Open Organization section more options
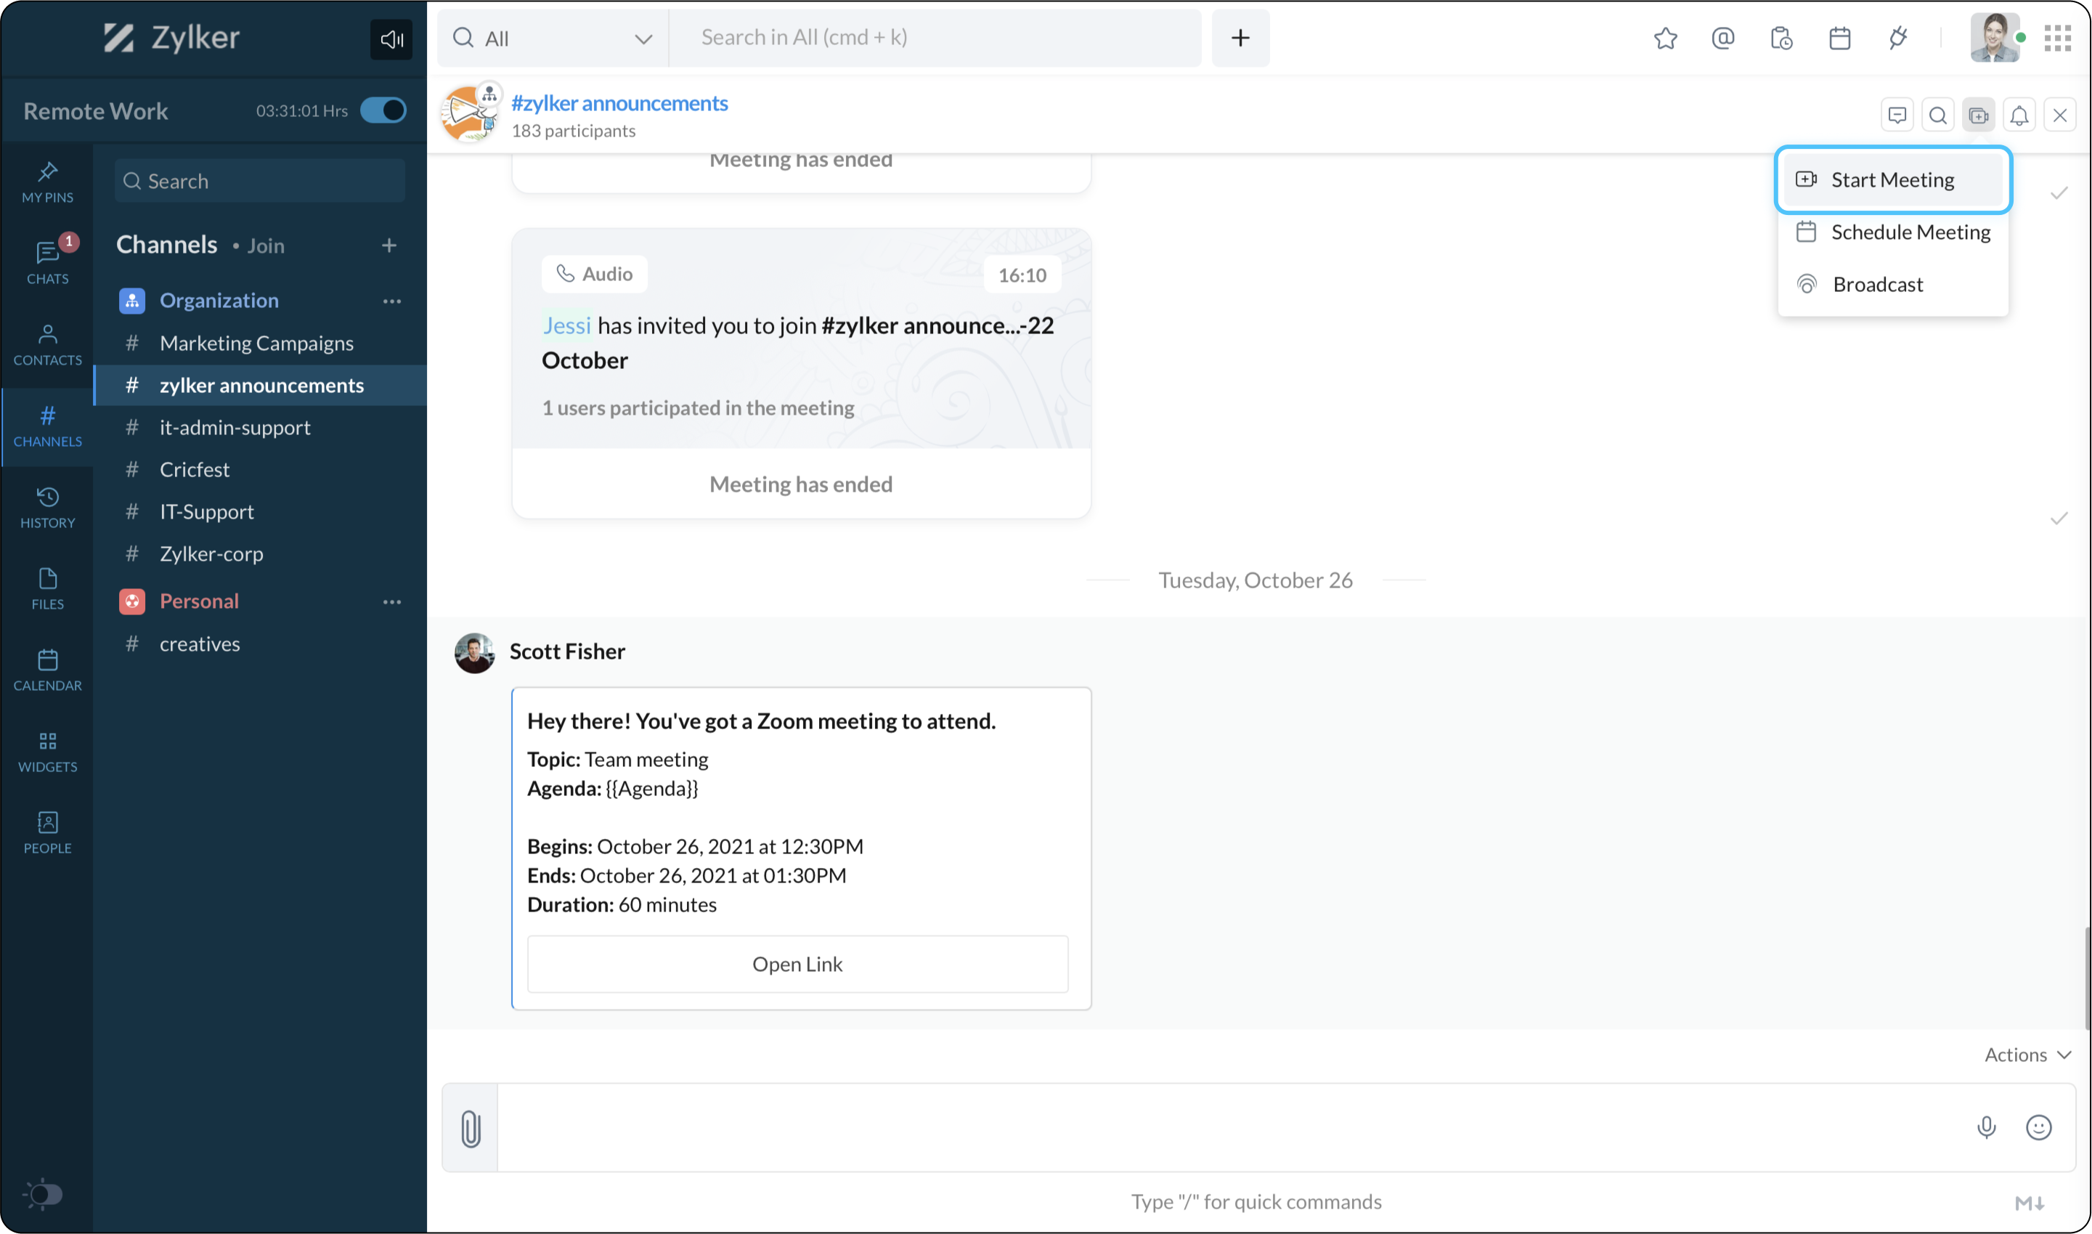The width and height of the screenshot is (2092, 1234). coord(391,301)
